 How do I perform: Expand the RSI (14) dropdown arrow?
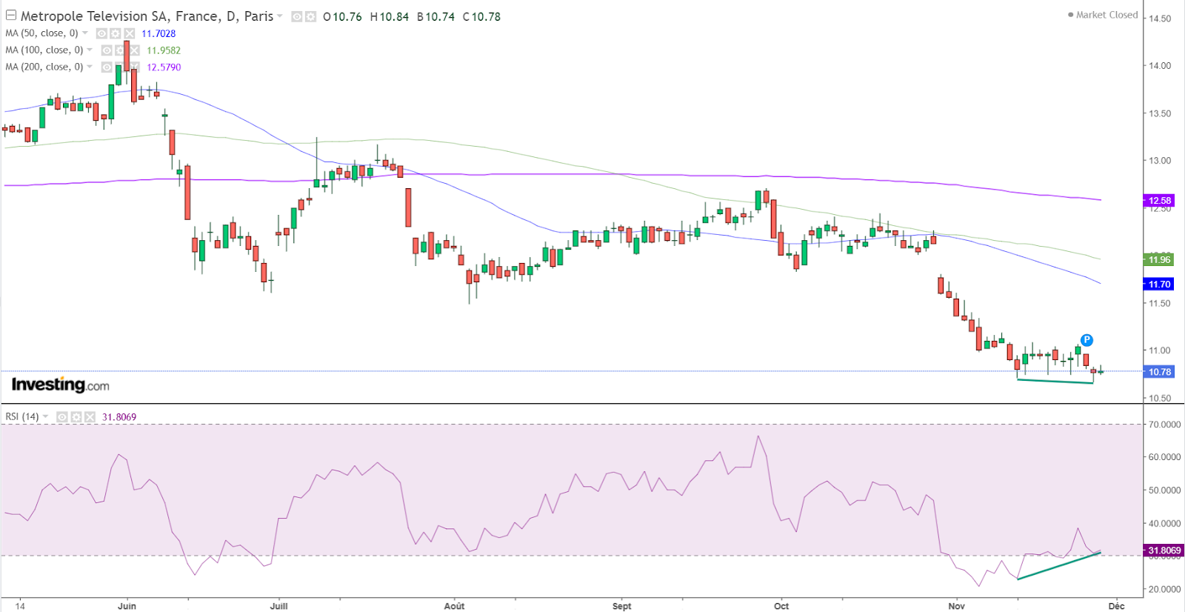coord(46,417)
